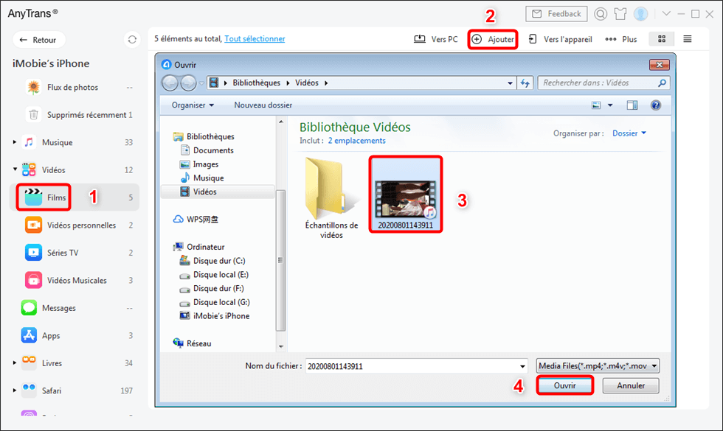Select Documents in the navigation tree
Viewport: 723px width, 431px height.
point(213,150)
